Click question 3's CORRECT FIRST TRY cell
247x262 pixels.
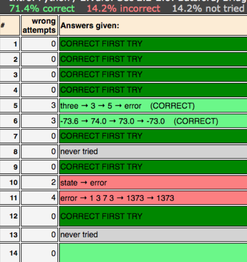pyautogui.click(x=153, y=75)
